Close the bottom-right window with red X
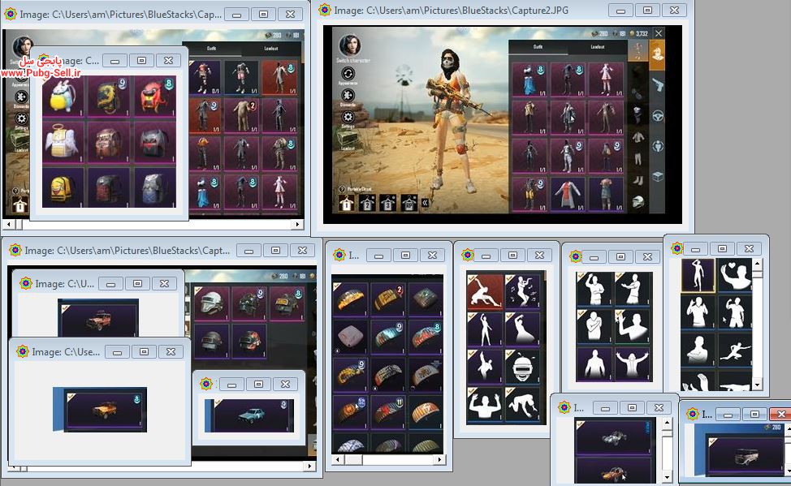This screenshot has height=486, width=791. (x=781, y=414)
